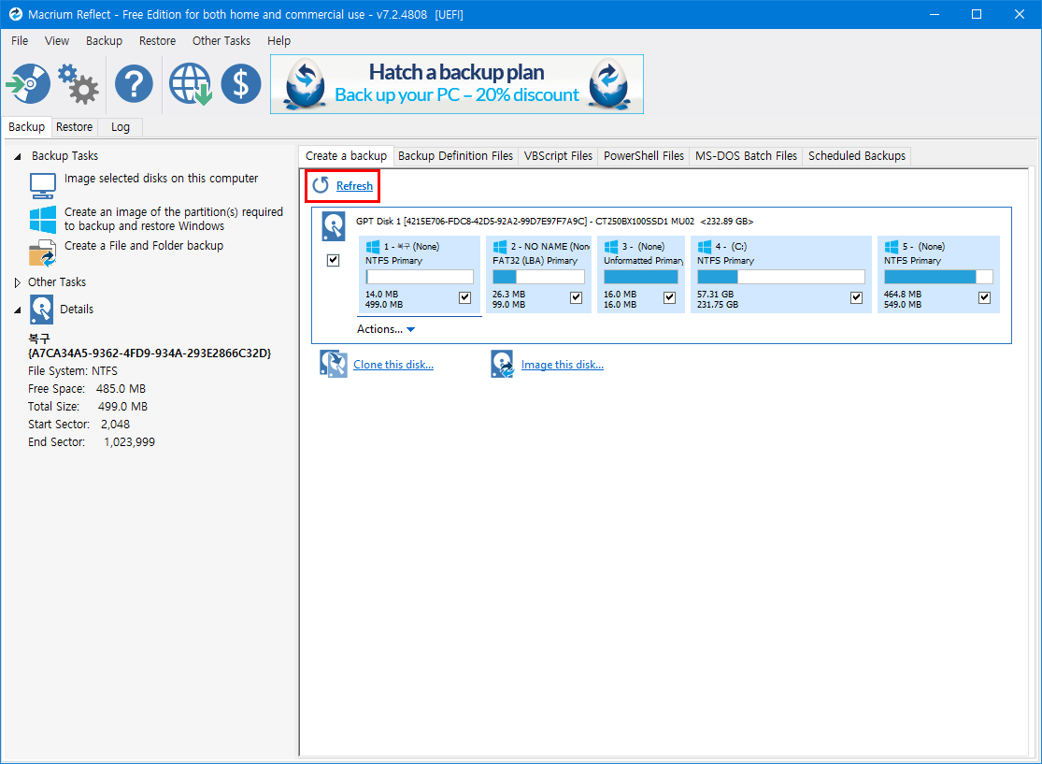Click the Image this disk link
Screen dimensions: 1042x764
[x=562, y=365]
